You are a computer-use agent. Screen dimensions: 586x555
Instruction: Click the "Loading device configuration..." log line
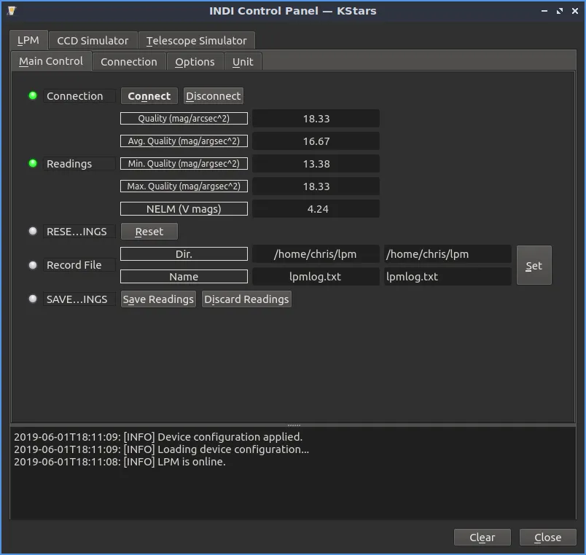[x=162, y=449]
